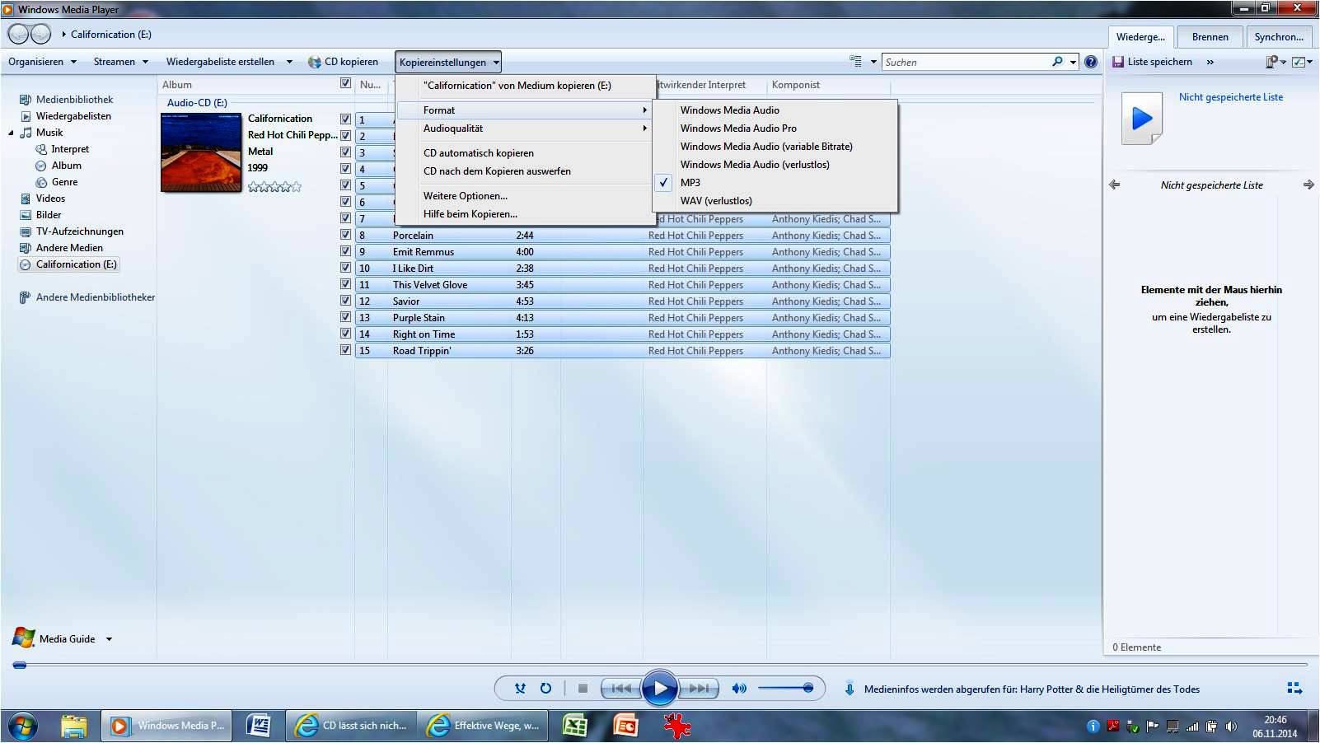Go to previous list with left arrow
Screen dimensions: 1320x743
click(x=1115, y=185)
